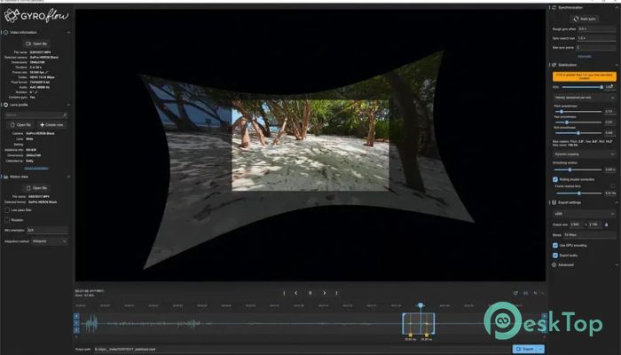
Task: Enable the Low pass filter checkbox
Action: pos(7,210)
